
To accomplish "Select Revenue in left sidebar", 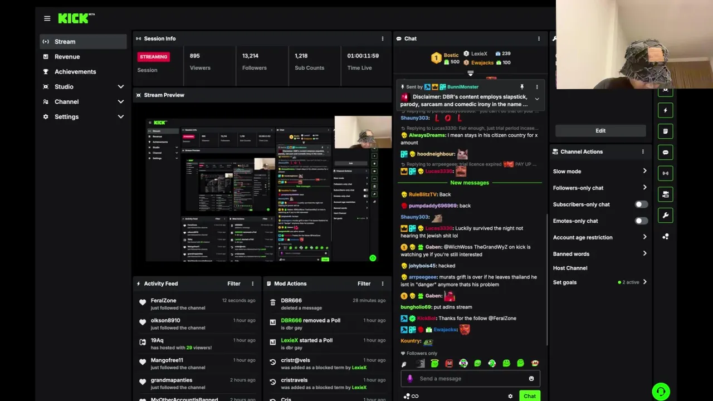I will [x=83, y=57].
